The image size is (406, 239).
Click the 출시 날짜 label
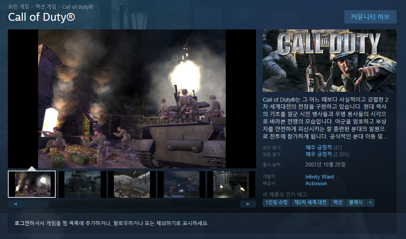(x=272, y=165)
